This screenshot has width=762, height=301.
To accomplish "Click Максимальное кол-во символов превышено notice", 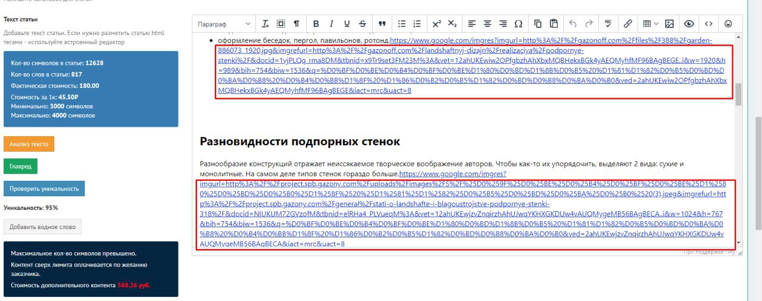I will (74, 253).
